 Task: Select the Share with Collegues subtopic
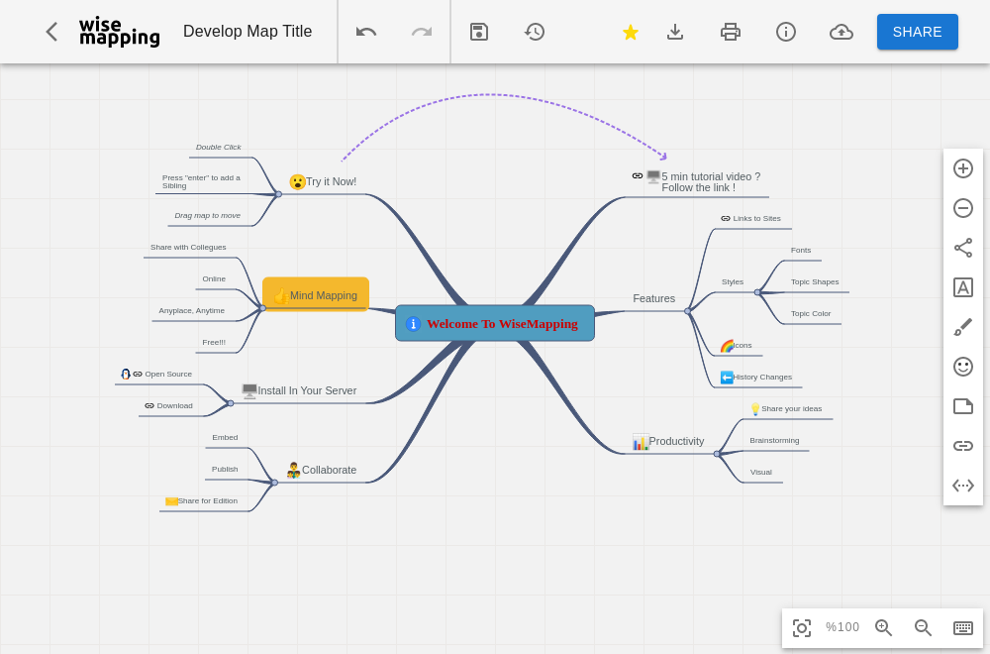pyautogui.click(x=188, y=247)
